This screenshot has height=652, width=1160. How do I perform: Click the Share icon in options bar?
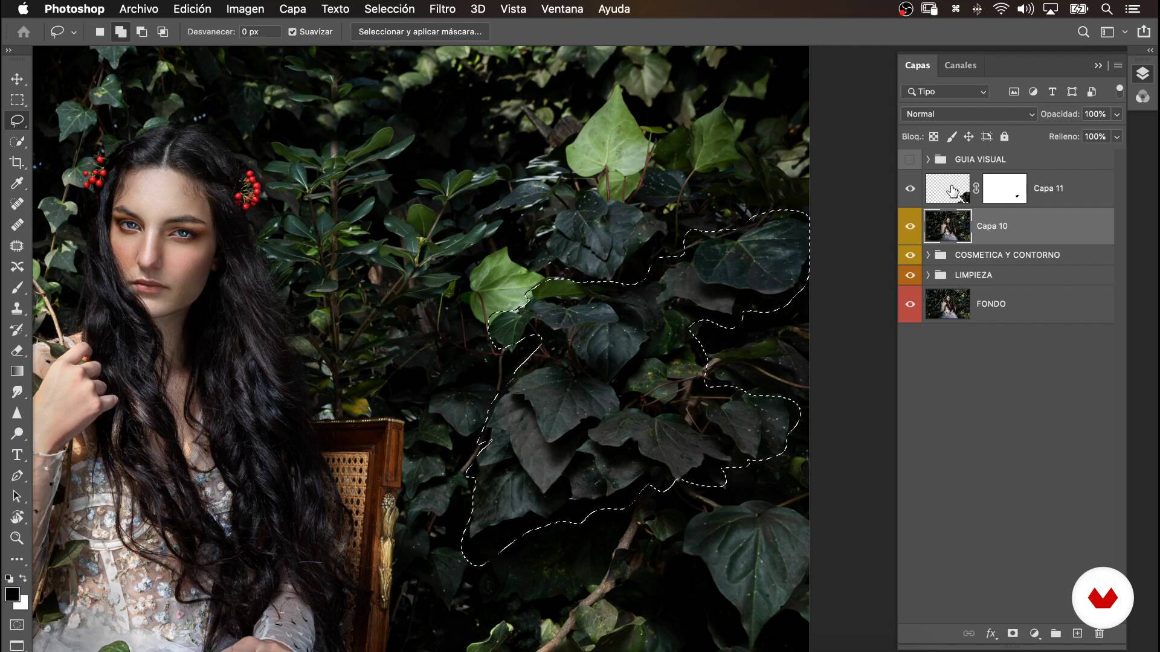pos(1144,32)
